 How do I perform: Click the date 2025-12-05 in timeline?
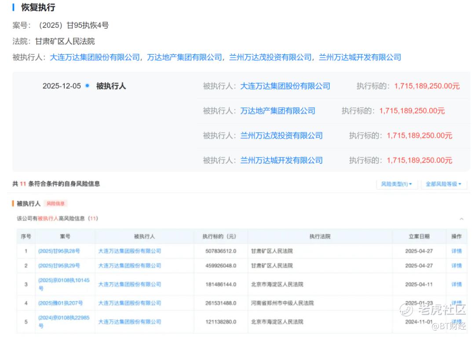(x=62, y=86)
